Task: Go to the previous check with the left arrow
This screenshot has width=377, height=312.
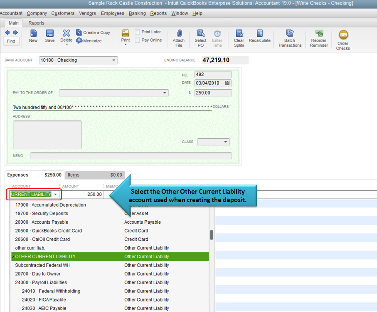Action: point(7,32)
